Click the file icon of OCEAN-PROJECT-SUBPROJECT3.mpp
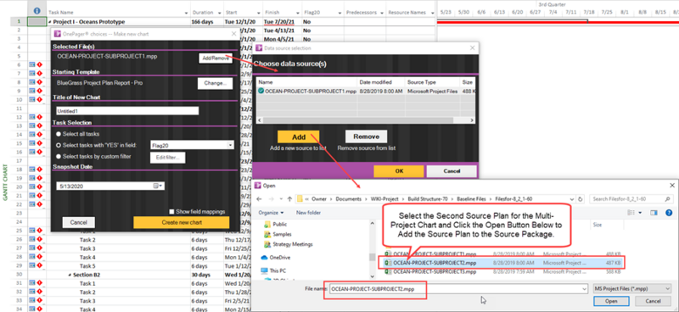 click(x=388, y=272)
